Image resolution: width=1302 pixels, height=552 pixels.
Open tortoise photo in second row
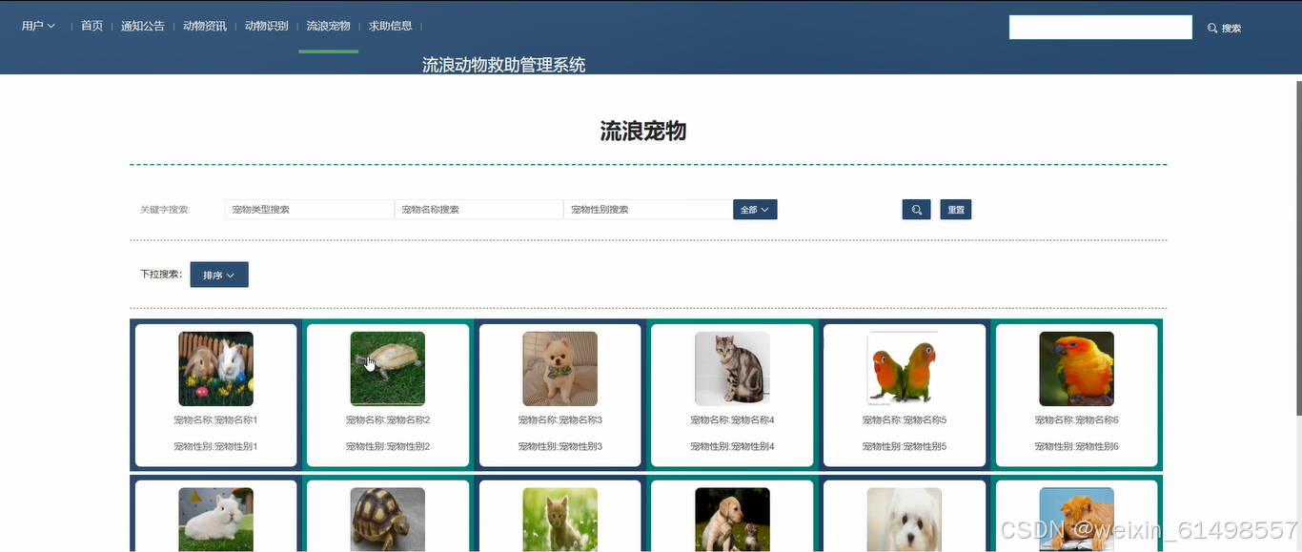(388, 520)
